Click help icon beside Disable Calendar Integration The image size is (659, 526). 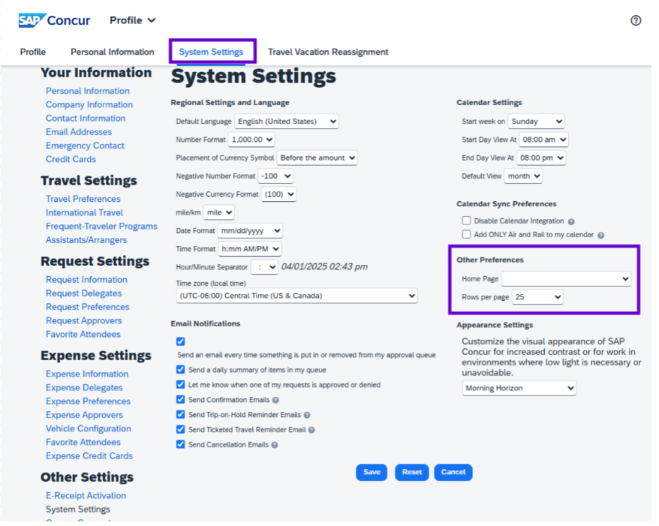coord(571,221)
